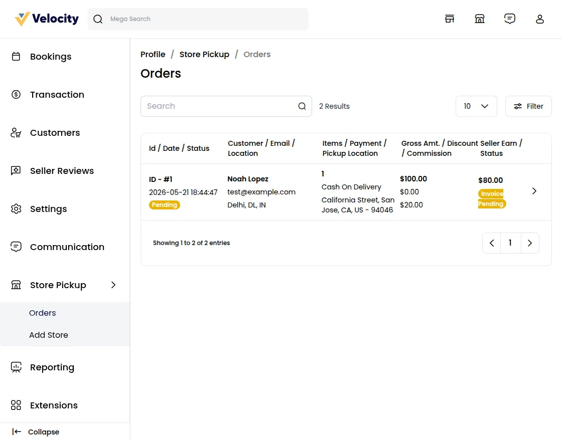Go to Transaction section

click(57, 95)
